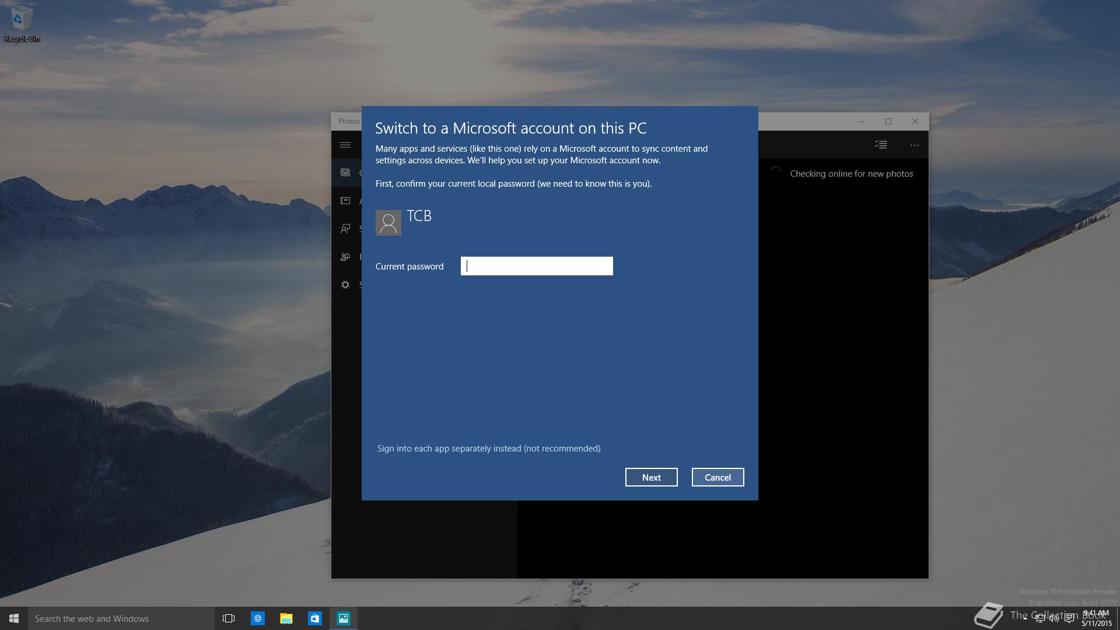Cancel the Microsoft account dialog

717,477
